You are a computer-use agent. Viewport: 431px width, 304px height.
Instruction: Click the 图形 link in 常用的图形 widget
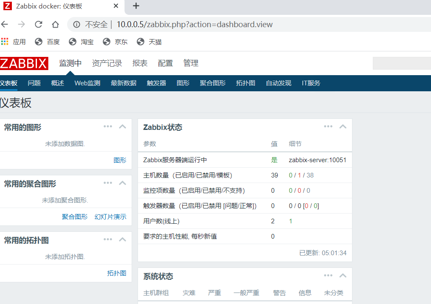pyautogui.click(x=120, y=160)
